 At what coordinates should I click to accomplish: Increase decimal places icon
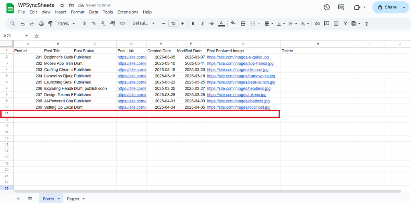coord(112,23)
